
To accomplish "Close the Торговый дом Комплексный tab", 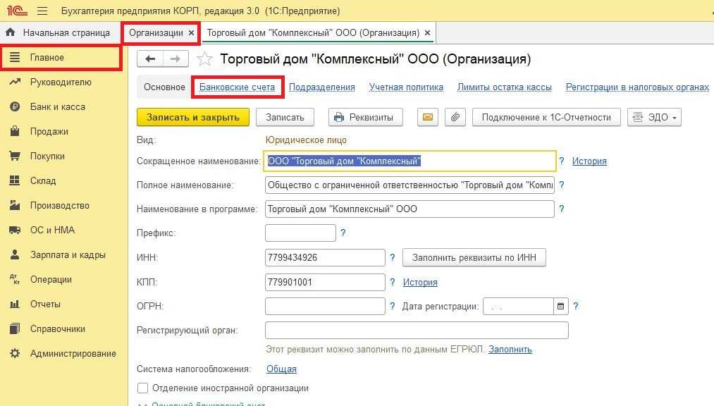I will tap(427, 32).
